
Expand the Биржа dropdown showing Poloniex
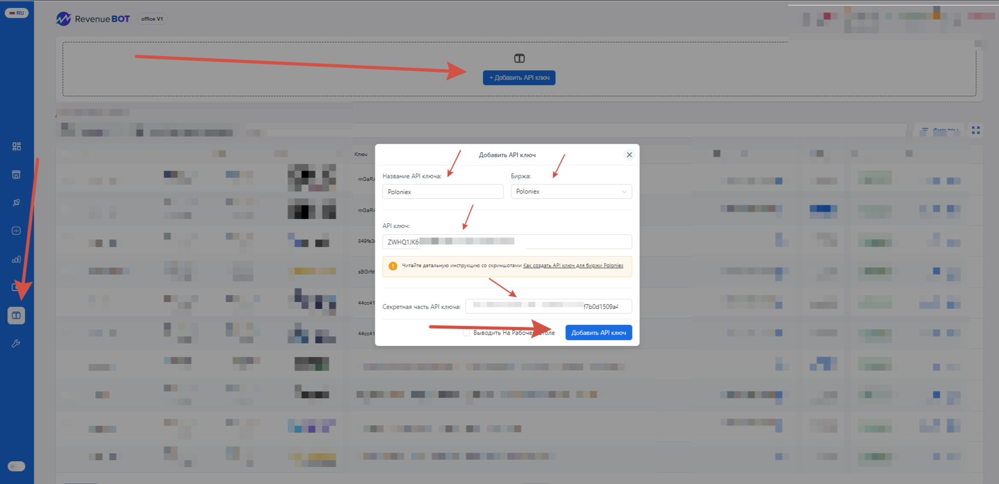click(x=571, y=191)
